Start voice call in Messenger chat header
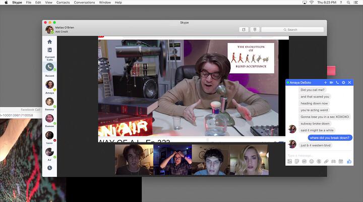This screenshot has height=202, width=363. pyautogui.click(x=338, y=82)
